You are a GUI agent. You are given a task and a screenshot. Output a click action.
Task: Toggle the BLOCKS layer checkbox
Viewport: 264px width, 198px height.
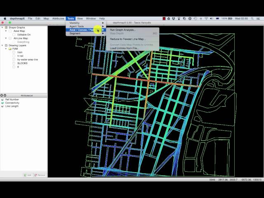14,63
